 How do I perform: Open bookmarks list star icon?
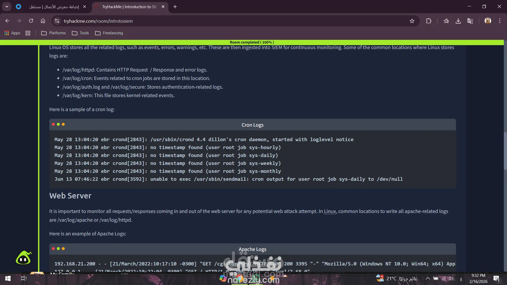(x=446, y=21)
